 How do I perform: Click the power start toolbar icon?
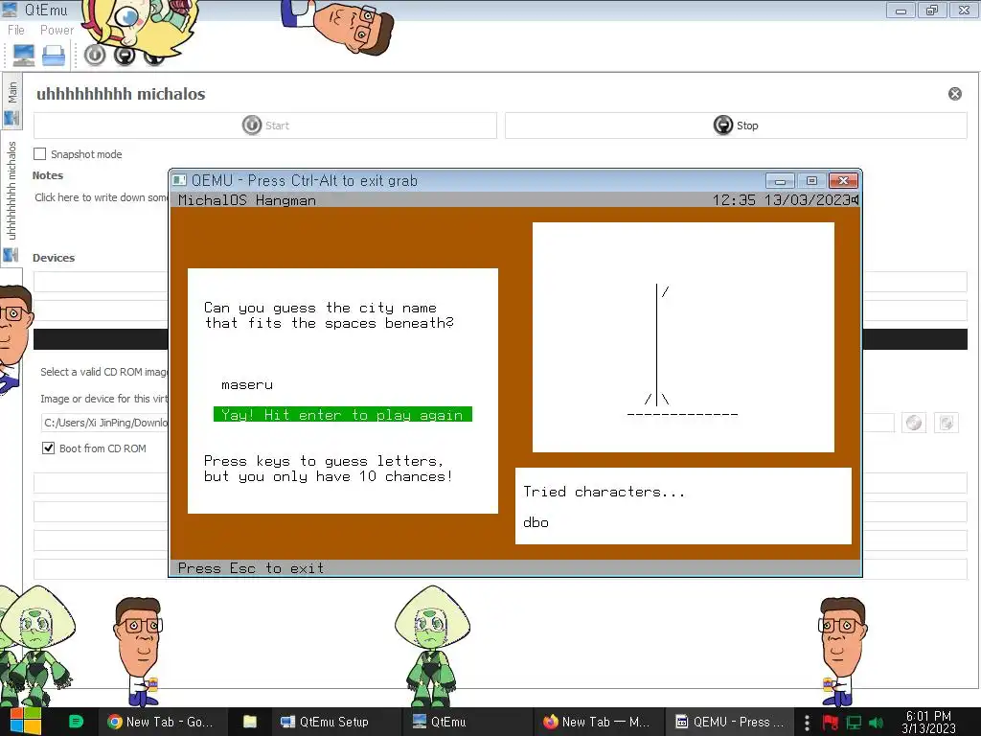[95, 55]
